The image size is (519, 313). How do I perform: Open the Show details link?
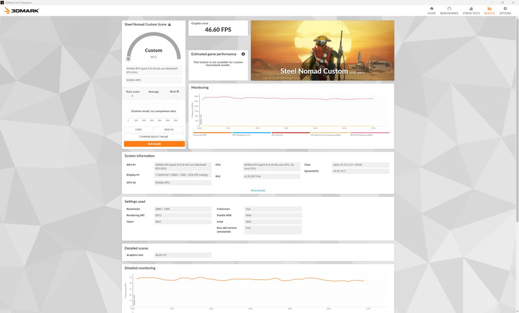[x=258, y=191]
